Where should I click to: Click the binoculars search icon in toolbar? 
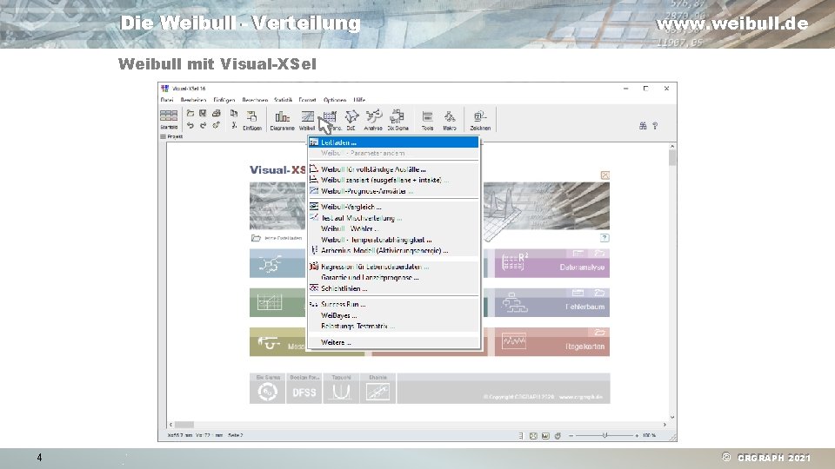pos(643,126)
